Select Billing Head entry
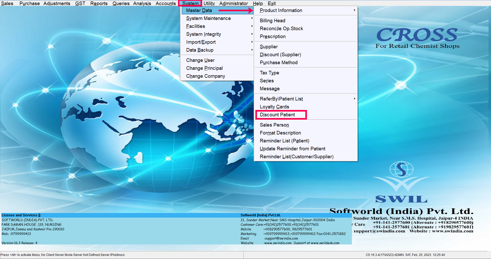Image resolution: width=491 pixels, height=259 pixels. point(306,21)
